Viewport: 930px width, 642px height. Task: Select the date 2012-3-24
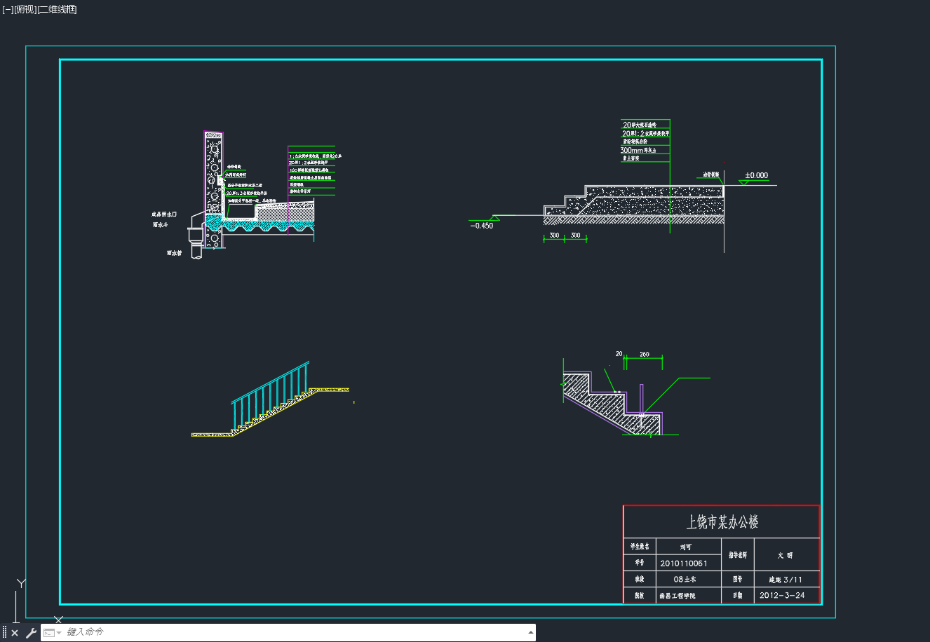[x=782, y=596]
